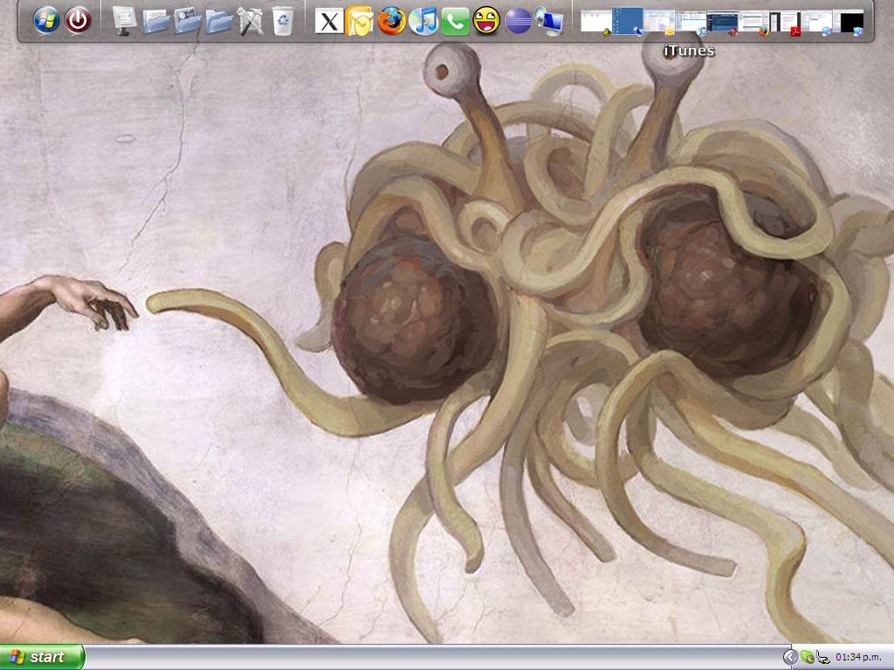This screenshot has height=670, width=894.
Task: Click the Windows orb icon in the dock
Action: (x=47, y=21)
